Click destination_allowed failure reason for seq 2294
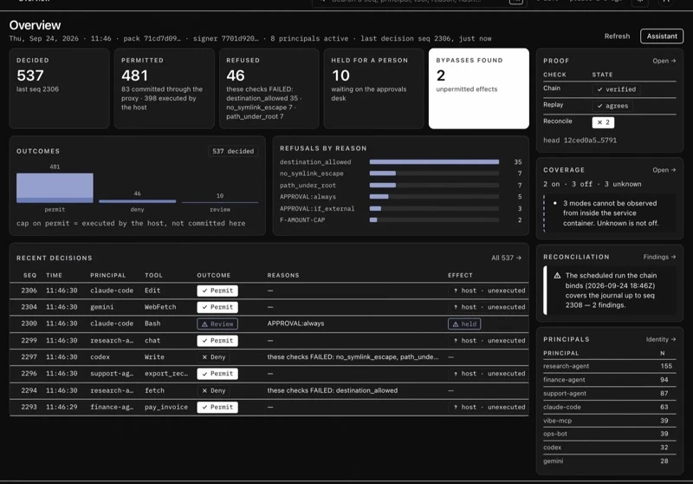This screenshot has height=484, width=693. pos(333,390)
